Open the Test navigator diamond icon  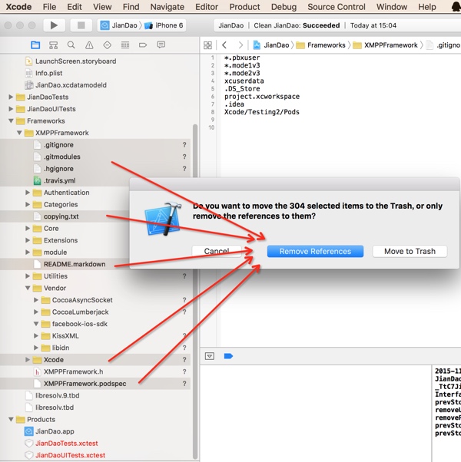coord(107,45)
